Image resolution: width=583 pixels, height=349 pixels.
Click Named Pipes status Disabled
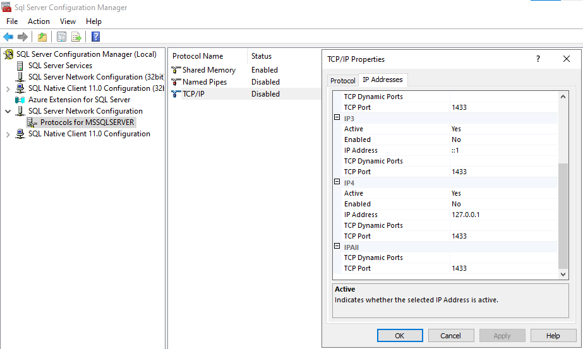[265, 82]
